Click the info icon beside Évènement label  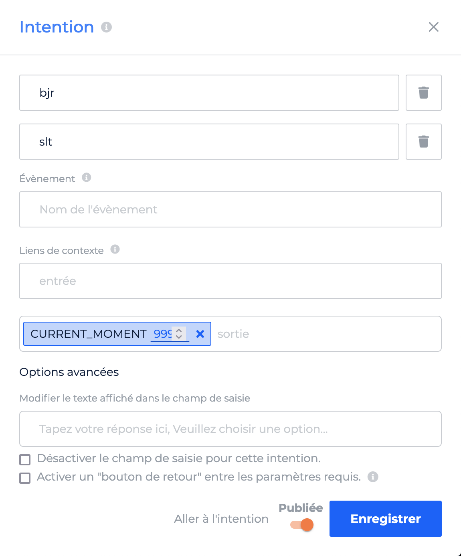87,177
